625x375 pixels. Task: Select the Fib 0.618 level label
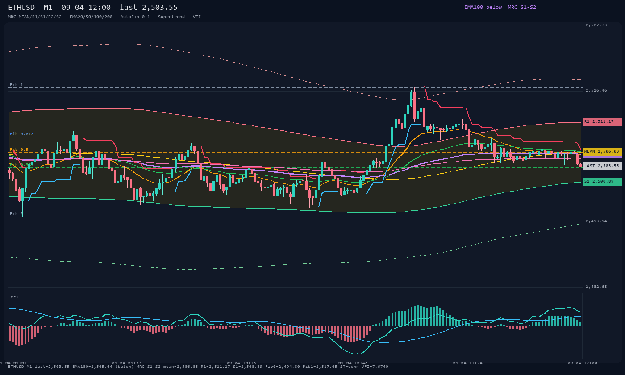click(x=22, y=134)
